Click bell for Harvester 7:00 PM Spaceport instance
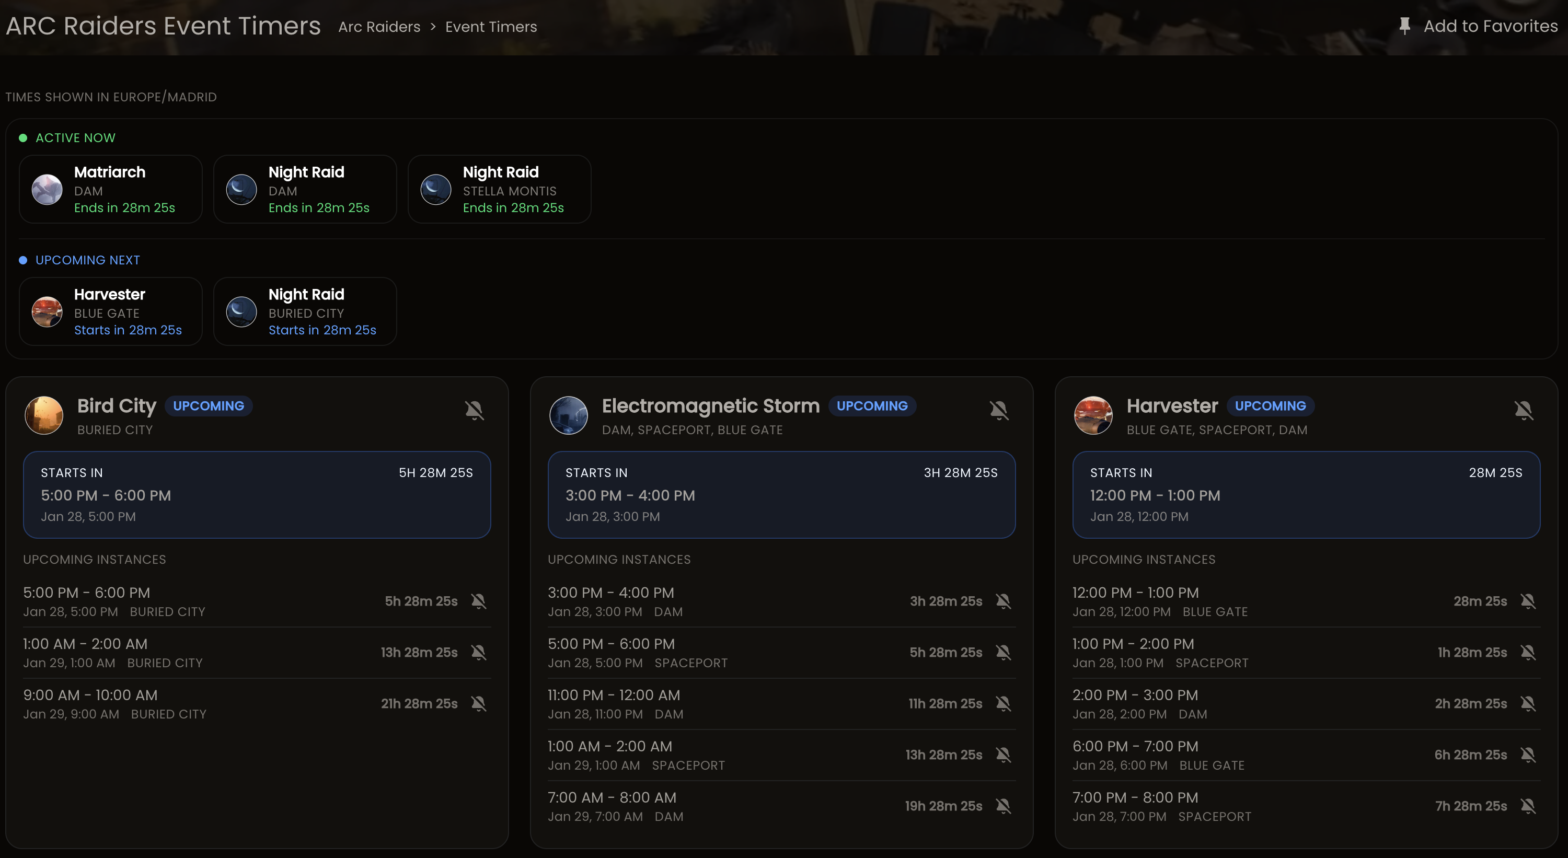Image resolution: width=1568 pixels, height=858 pixels. [1528, 806]
